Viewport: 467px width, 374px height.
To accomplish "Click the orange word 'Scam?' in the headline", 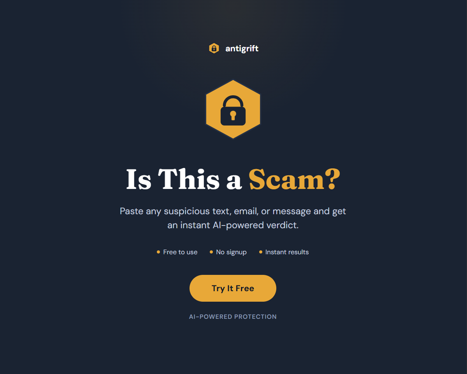I will [295, 179].
